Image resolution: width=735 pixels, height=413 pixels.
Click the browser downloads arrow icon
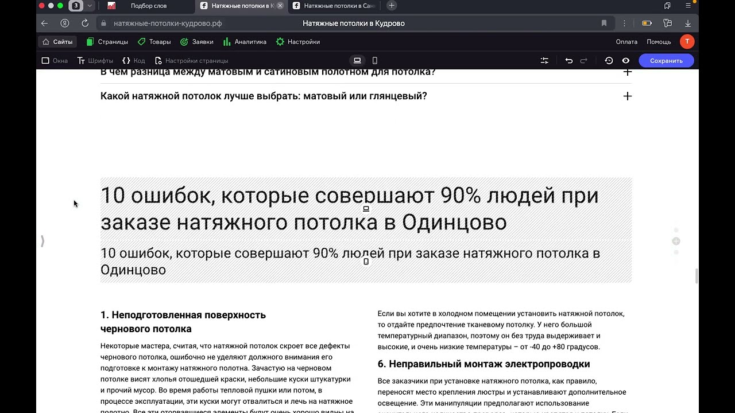[688, 24]
